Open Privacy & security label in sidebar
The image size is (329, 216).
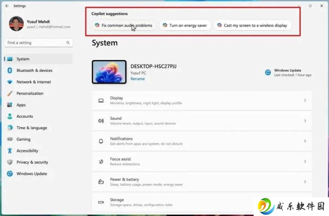coord(32,162)
